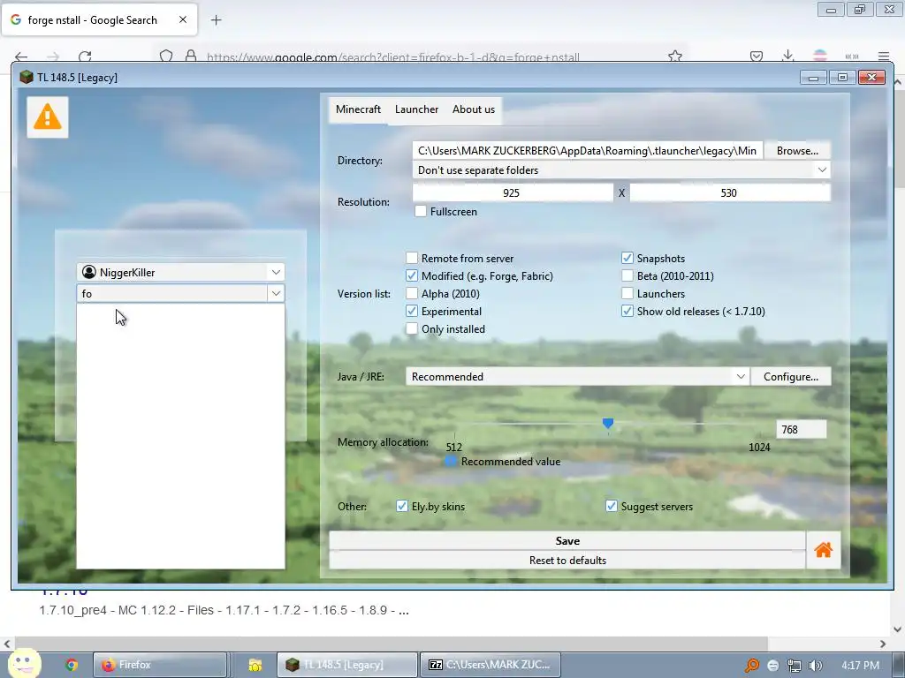Uncheck the Experimental checkbox

pos(412,312)
